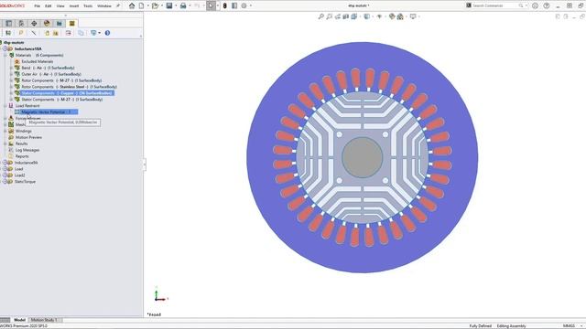
Task: Click the user login icon near search
Action: 535,5
